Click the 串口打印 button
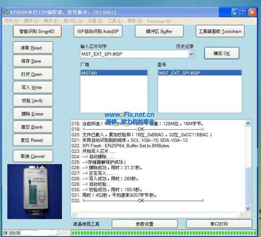The width and height of the screenshot is (261, 237). (x=219, y=224)
